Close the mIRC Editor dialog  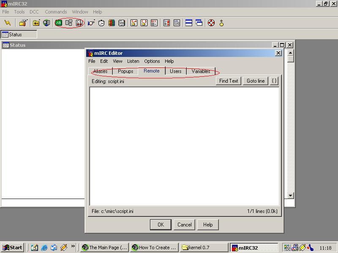278,53
